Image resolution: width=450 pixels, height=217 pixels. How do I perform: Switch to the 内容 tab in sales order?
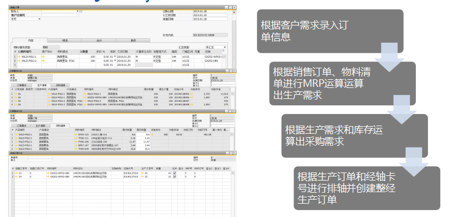point(30,41)
